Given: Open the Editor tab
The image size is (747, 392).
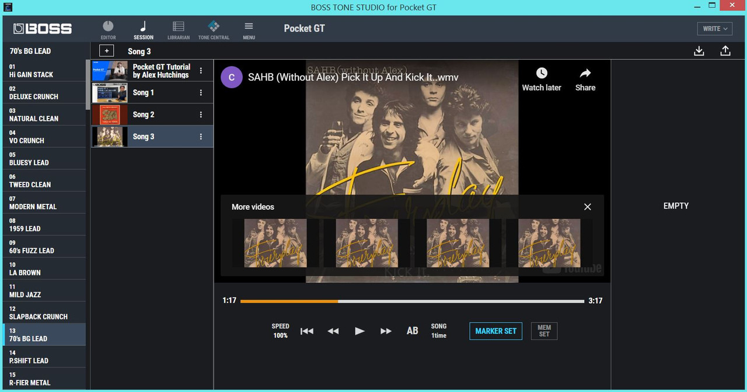Looking at the screenshot, I should (x=108, y=30).
